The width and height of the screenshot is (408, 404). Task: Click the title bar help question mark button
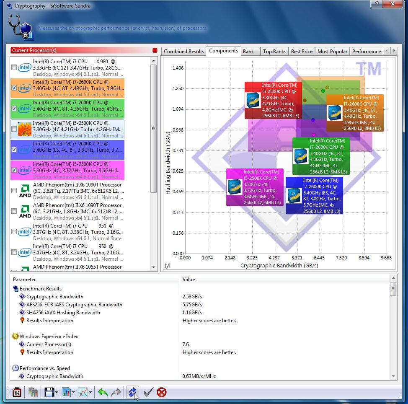377,4
